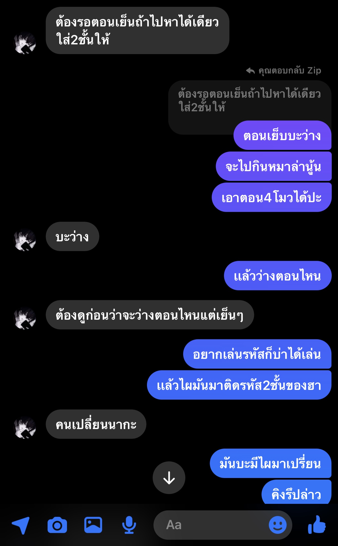The width and height of the screenshot is (338, 546).
Task: Tap the quoted reply preview bubble
Action: click(x=250, y=101)
